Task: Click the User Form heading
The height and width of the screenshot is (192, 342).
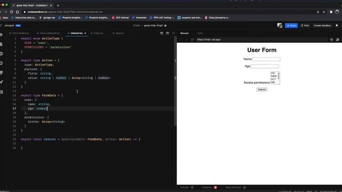Action: click(x=262, y=50)
